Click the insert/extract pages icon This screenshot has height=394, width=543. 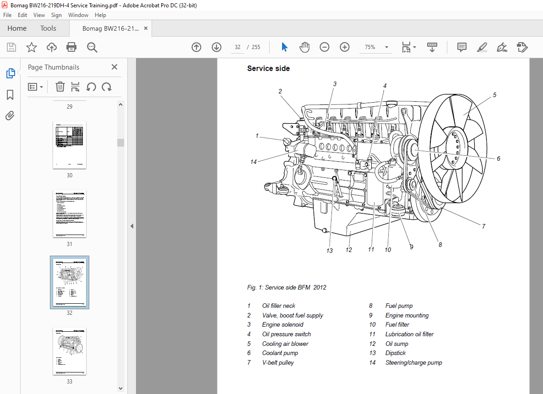pyautogui.click(x=75, y=87)
